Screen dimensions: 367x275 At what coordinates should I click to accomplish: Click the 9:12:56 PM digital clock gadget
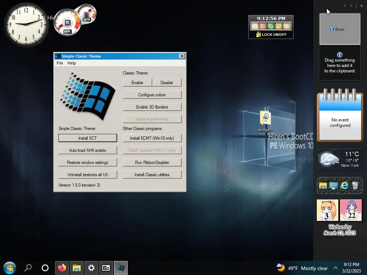click(x=271, y=19)
